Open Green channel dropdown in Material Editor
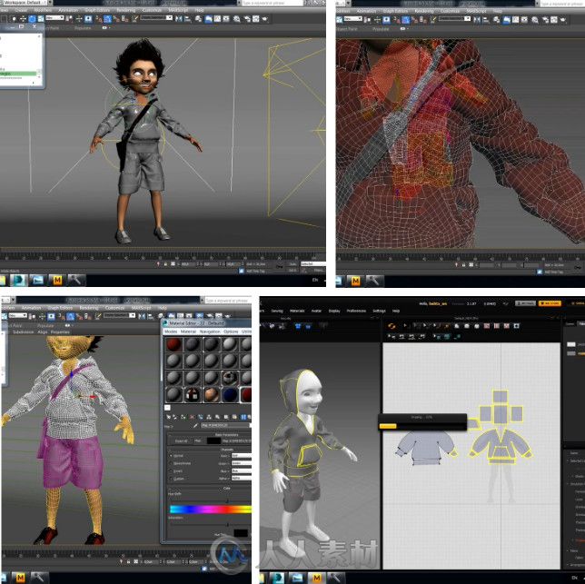This screenshot has width=585, height=584. pos(242,463)
